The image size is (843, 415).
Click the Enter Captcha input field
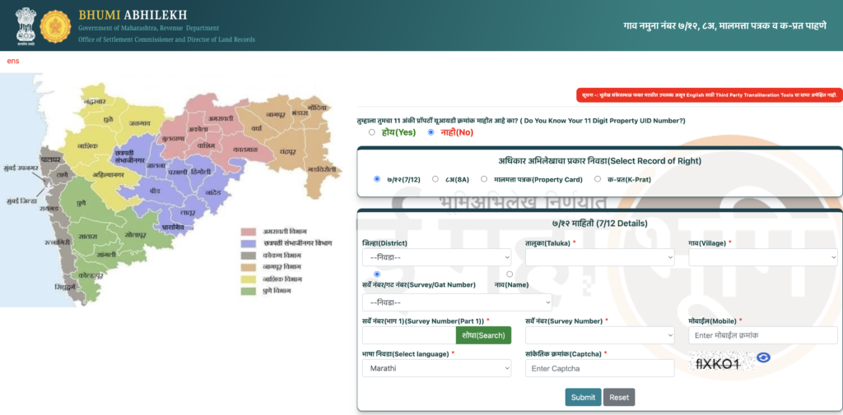click(x=599, y=368)
